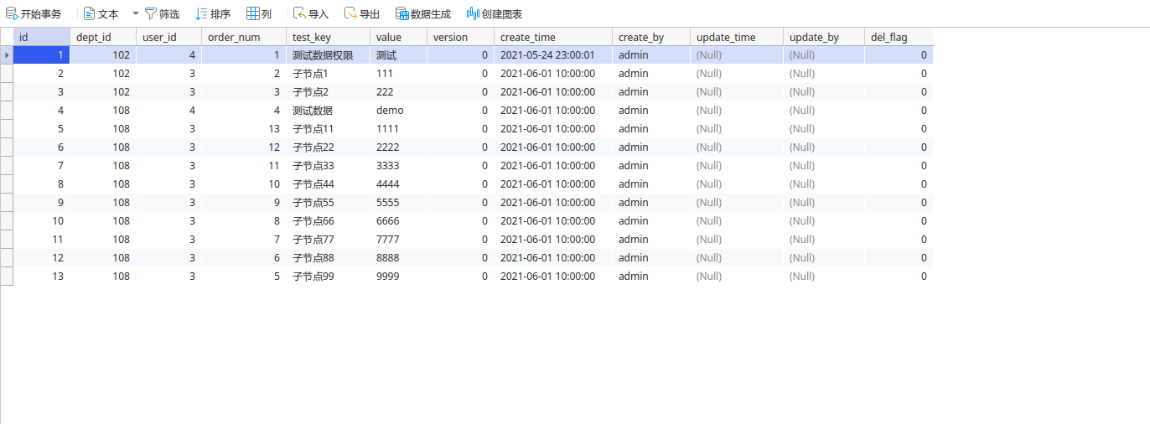This screenshot has height=424, width=1150.
Task: Click the 排序 (Sort) icon
Action: (201, 14)
